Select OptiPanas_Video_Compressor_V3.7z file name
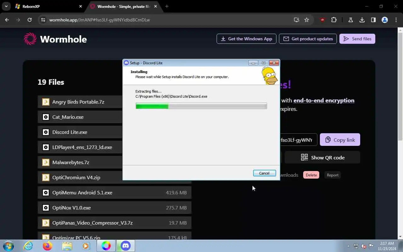 pyautogui.click(x=92, y=223)
